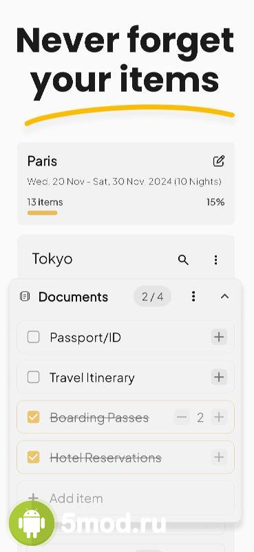This screenshot has height=552, width=254.
Task: Check the Passport/ID checkbox
Action: coord(33,337)
